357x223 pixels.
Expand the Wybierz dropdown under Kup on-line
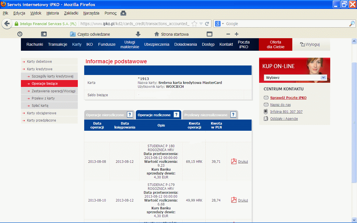(324, 77)
